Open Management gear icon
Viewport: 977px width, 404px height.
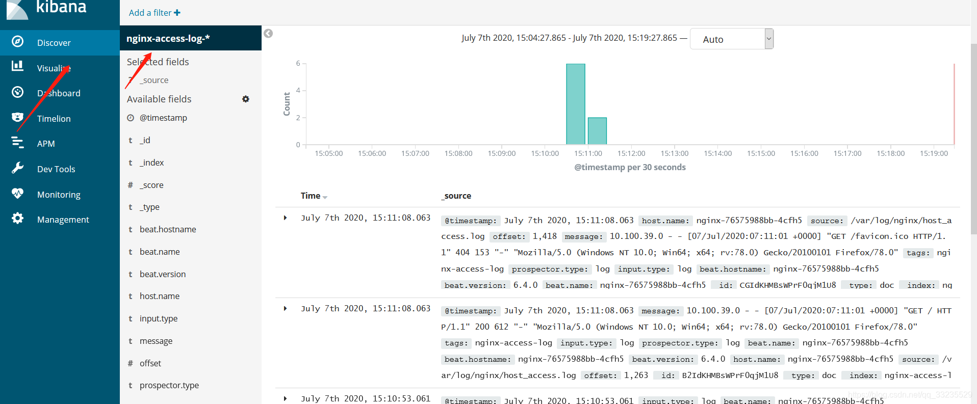click(x=18, y=219)
